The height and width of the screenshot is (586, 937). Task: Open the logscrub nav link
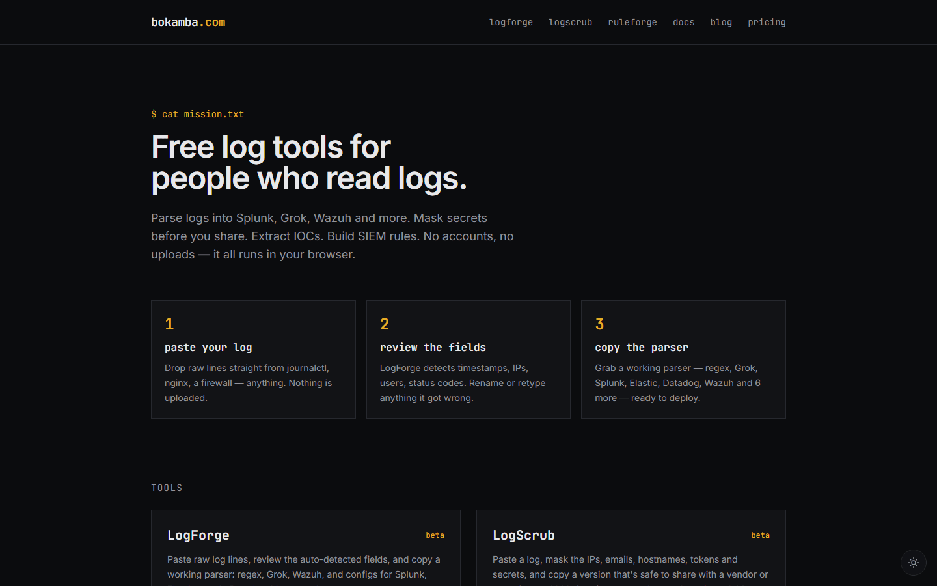pyautogui.click(x=571, y=22)
